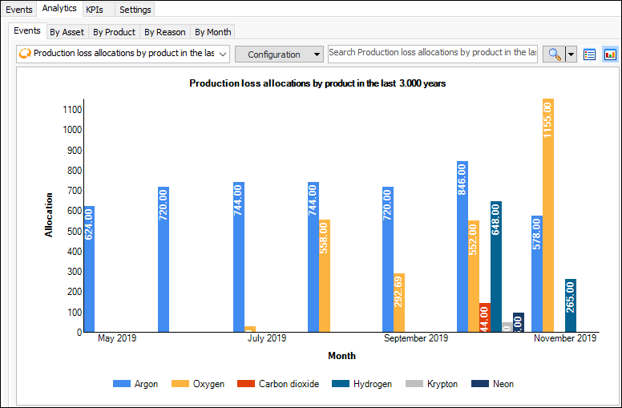
Task: Click the magnifier search icon
Action: tap(554, 55)
